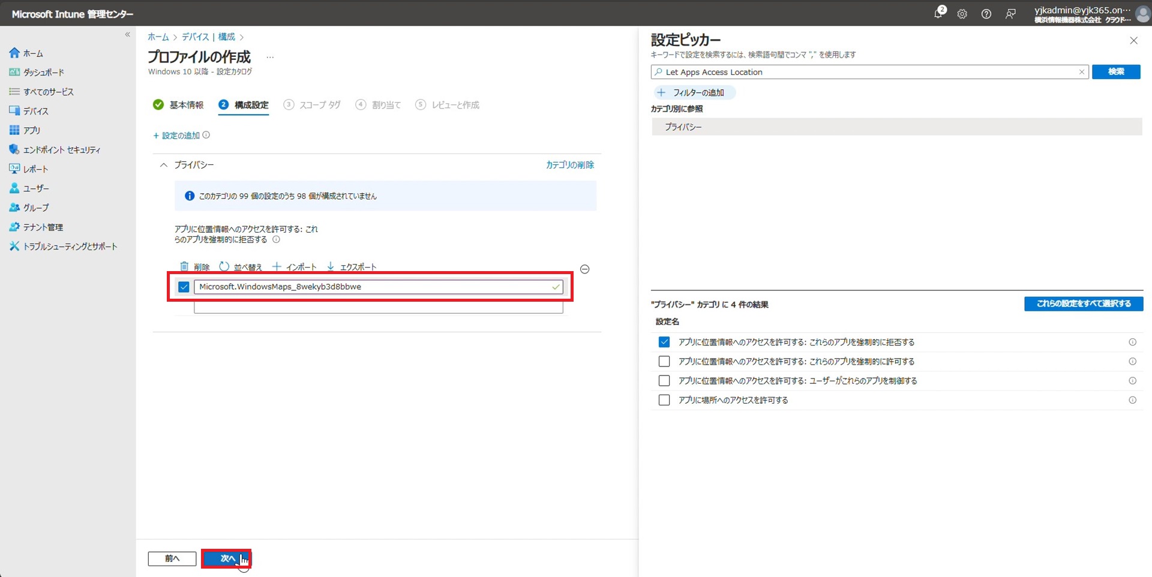The width and height of the screenshot is (1152, 577).
Task: Click the export (エクスポート) toolbar item
Action: 352,267
